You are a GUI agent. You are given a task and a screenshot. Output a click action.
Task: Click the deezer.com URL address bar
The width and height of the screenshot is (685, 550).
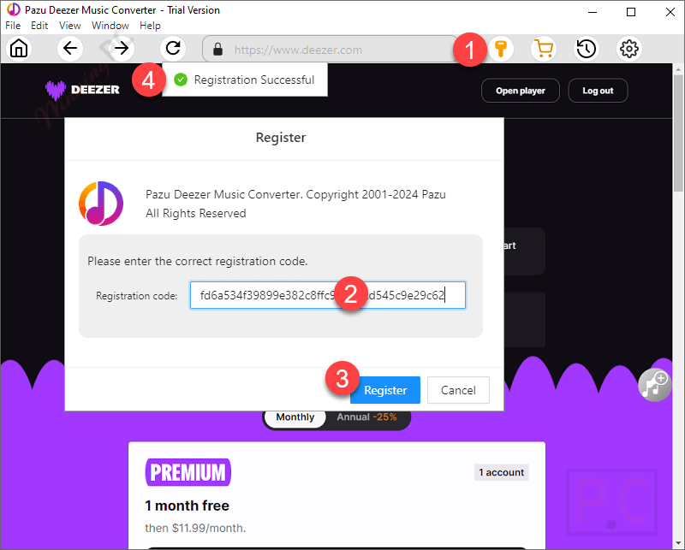[x=330, y=50]
